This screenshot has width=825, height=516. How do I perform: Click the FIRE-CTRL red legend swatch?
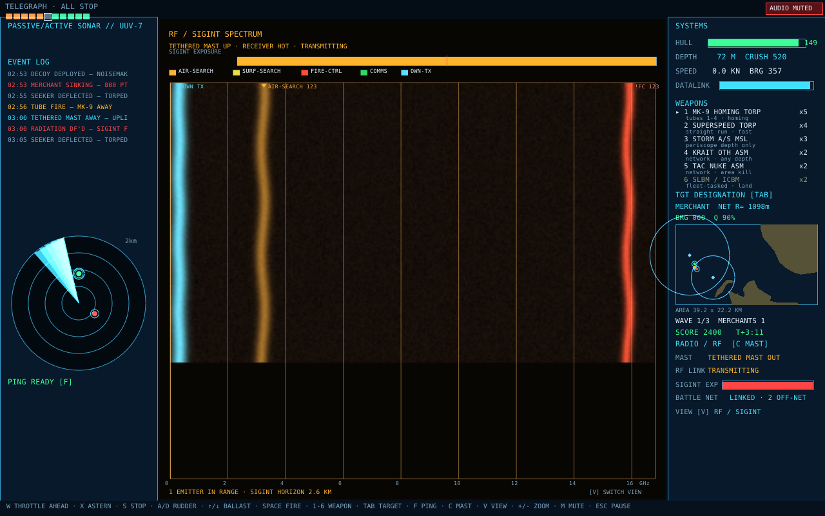coord(304,73)
